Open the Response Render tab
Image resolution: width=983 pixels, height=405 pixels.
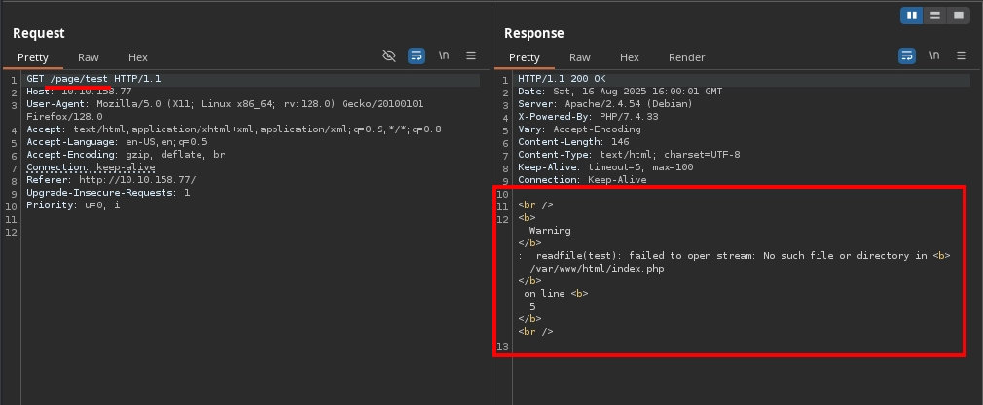686,57
